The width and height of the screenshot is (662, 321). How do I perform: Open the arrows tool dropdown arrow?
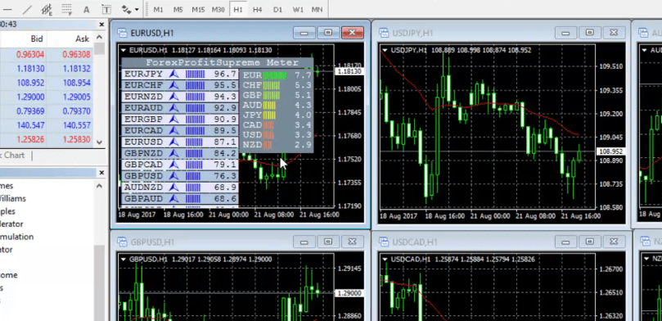pyautogui.click(x=137, y=9)
